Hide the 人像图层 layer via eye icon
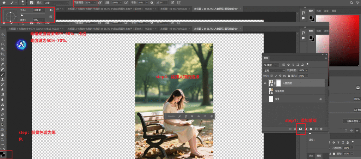This screenshot has height=159, width=361. tap(265, 83)
